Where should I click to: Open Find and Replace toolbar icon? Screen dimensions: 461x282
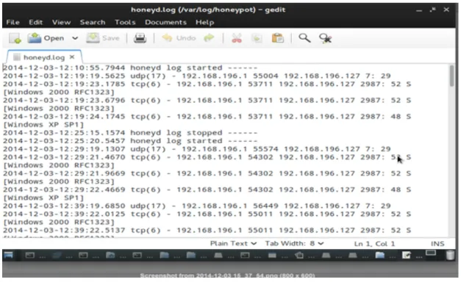pos(325,38)
